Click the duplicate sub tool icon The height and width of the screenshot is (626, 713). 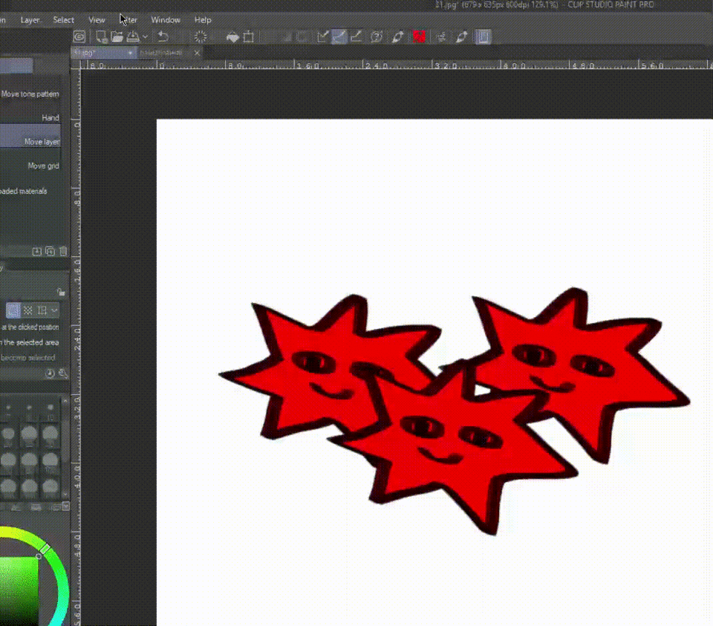point(50,252)
